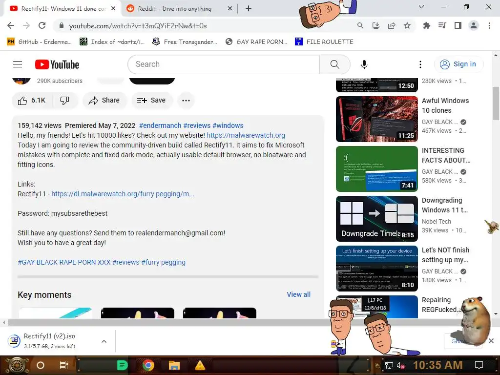Open the GitHub - Enderma... bookmark
The height and width of the screenshot is (375, 500).
pos(39,42)
